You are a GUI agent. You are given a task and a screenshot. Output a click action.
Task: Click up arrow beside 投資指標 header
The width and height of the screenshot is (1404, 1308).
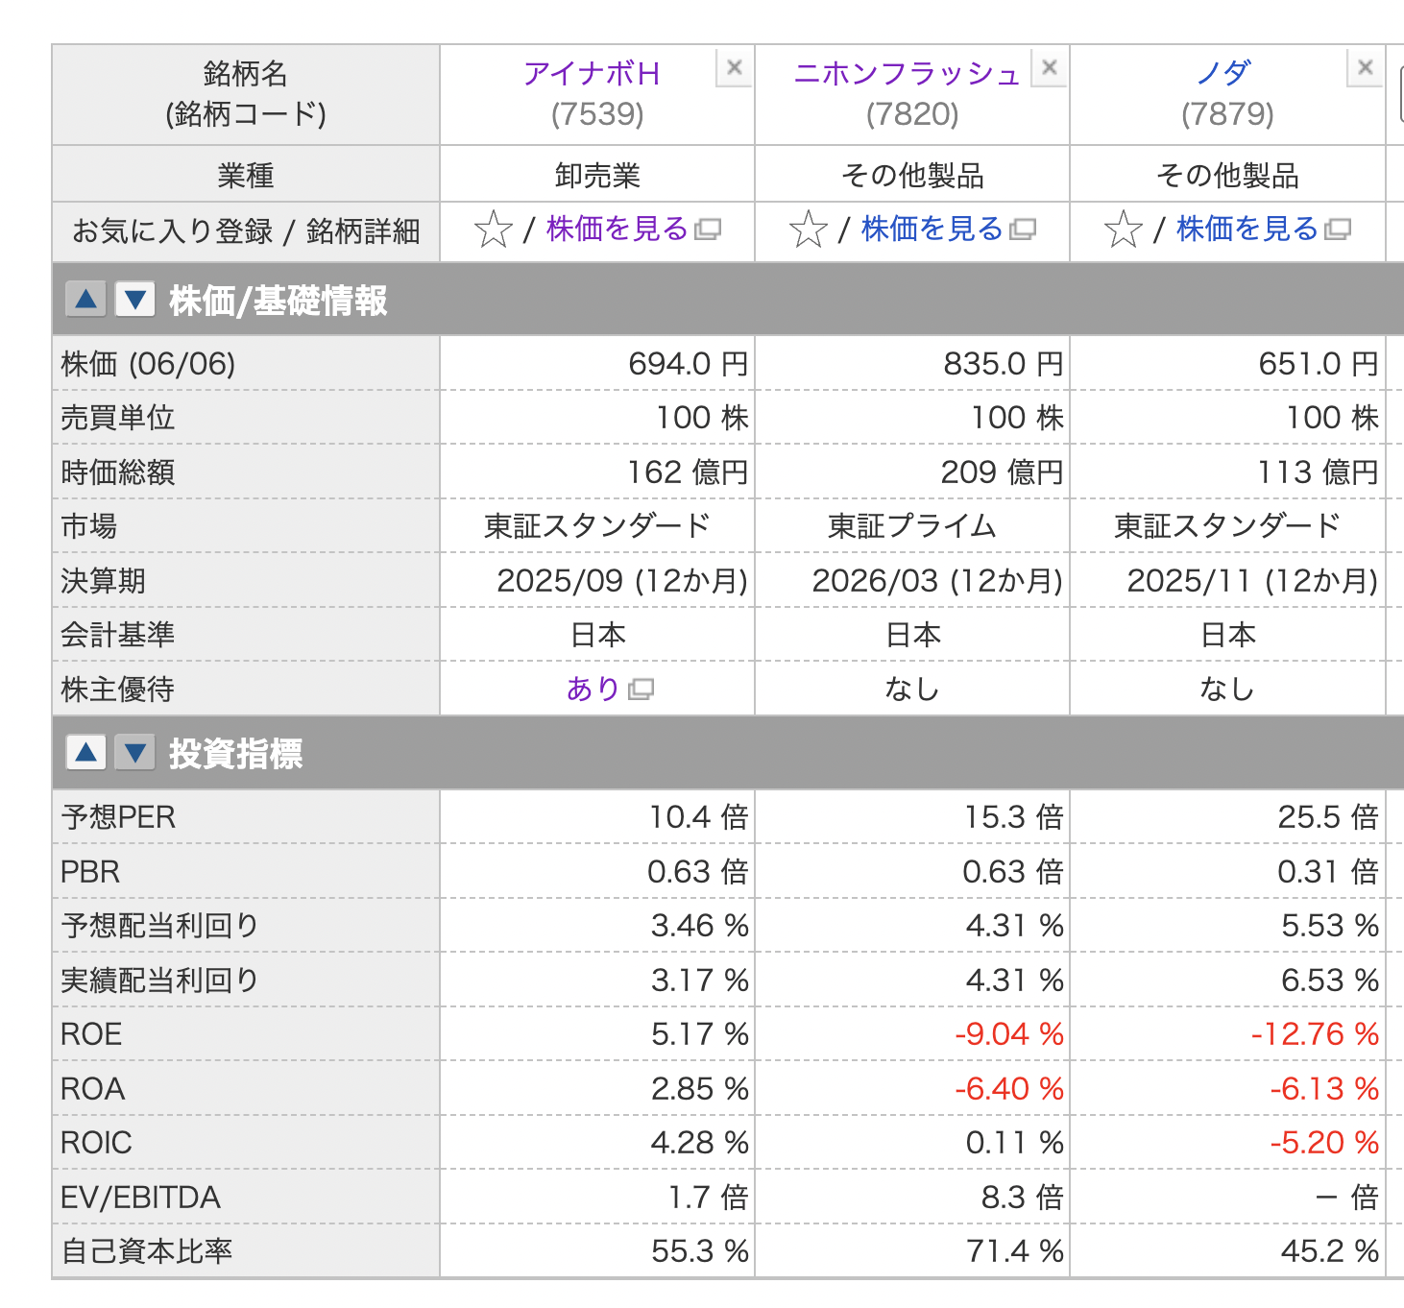[x=85, y=753]
